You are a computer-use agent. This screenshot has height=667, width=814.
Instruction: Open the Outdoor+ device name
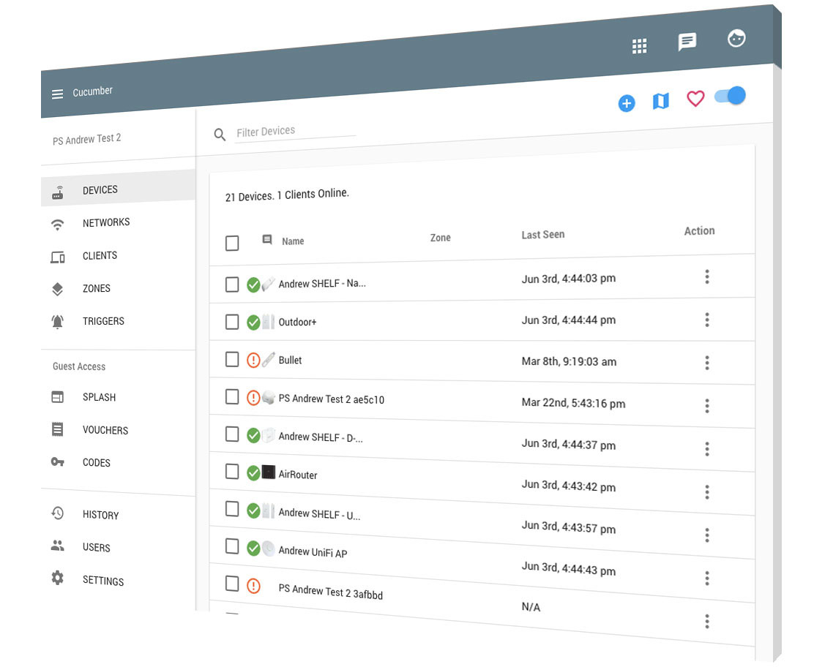click(x=297, y=322)
